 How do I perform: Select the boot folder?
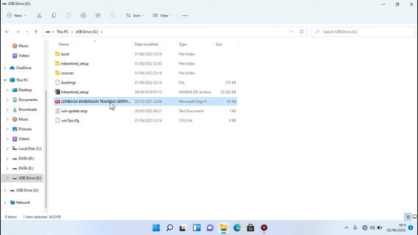65,54
